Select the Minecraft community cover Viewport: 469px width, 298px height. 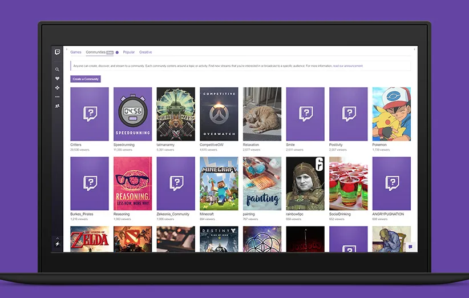(219, 183)
